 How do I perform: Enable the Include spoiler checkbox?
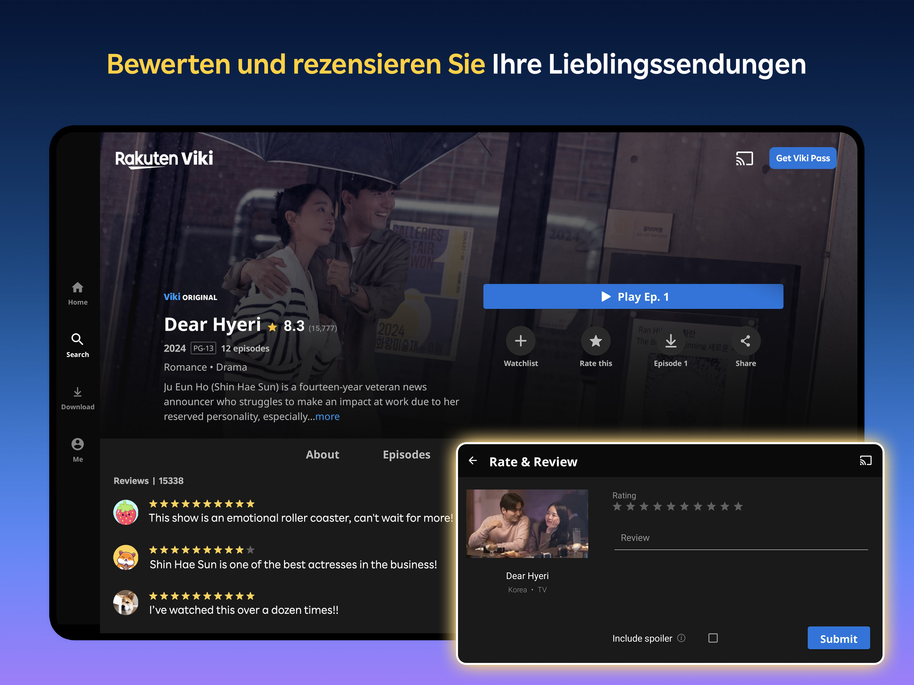point(713,638)
